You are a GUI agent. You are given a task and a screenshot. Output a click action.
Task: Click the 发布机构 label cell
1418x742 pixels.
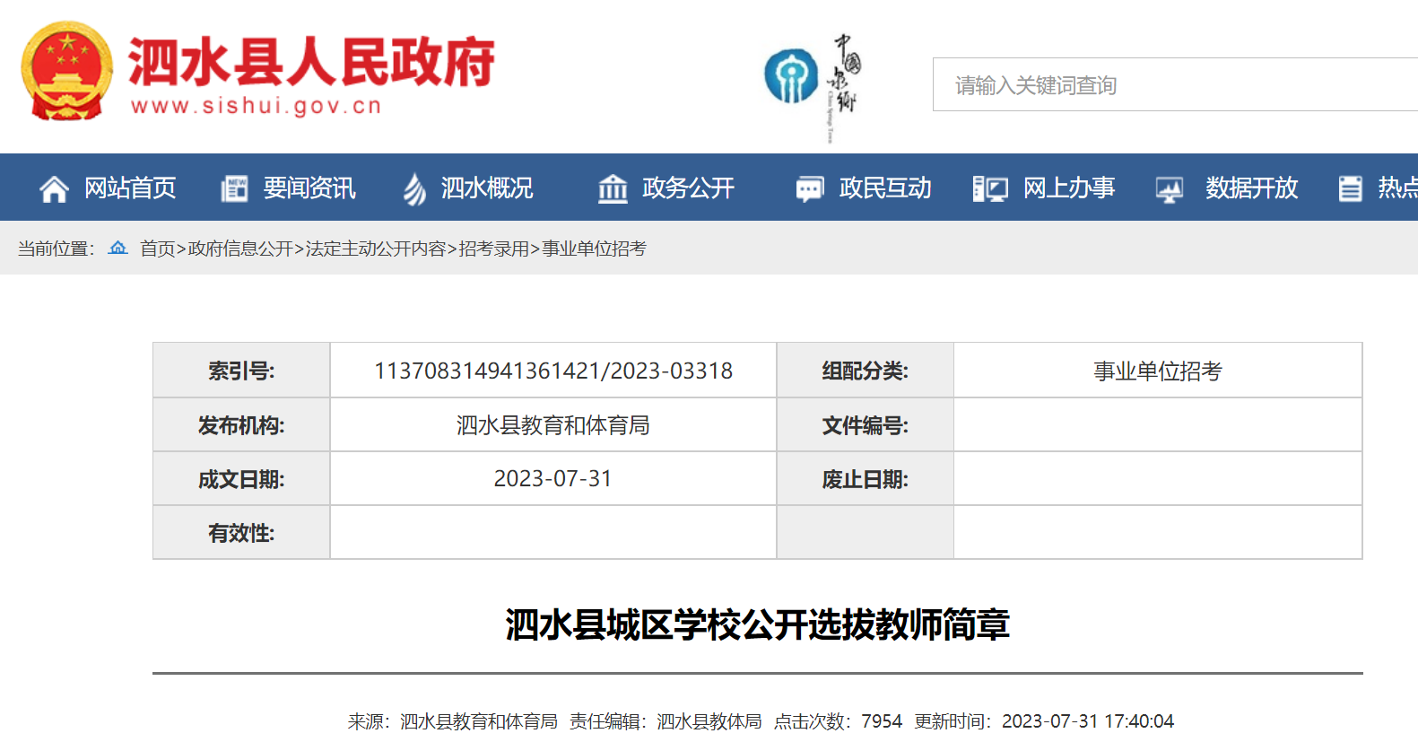[241, 424]
